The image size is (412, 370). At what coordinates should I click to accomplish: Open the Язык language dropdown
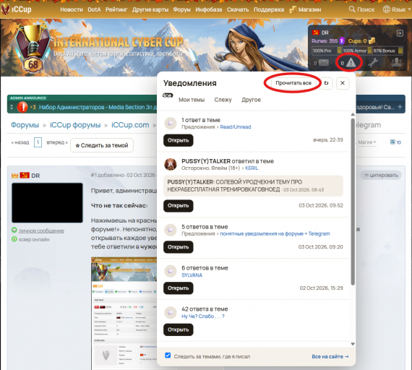(397, 9)
